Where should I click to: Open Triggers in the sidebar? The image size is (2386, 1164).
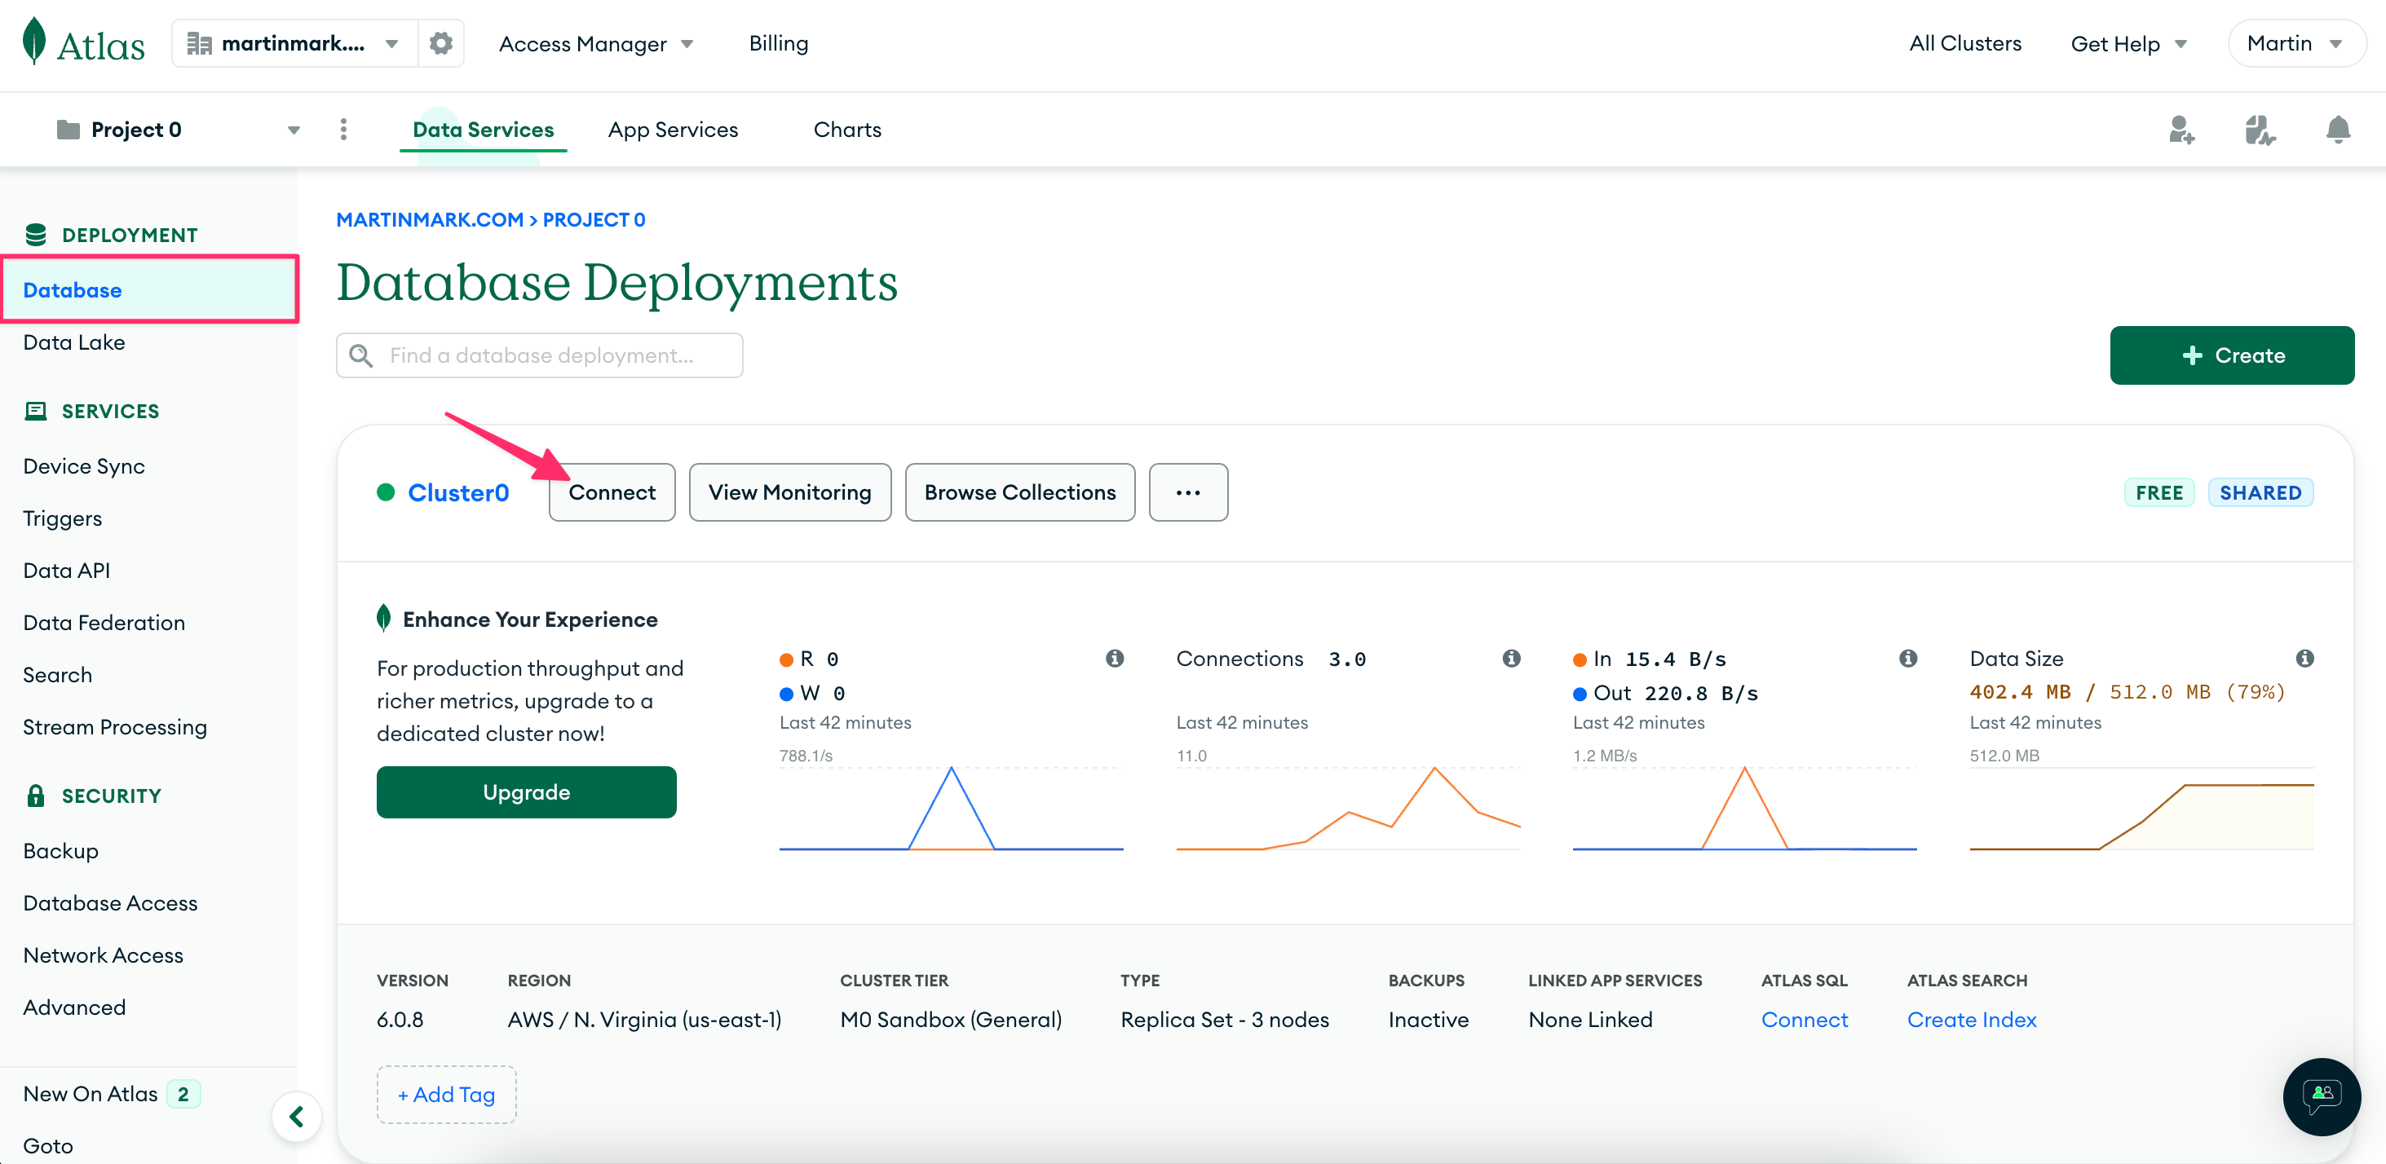[63, 518]
